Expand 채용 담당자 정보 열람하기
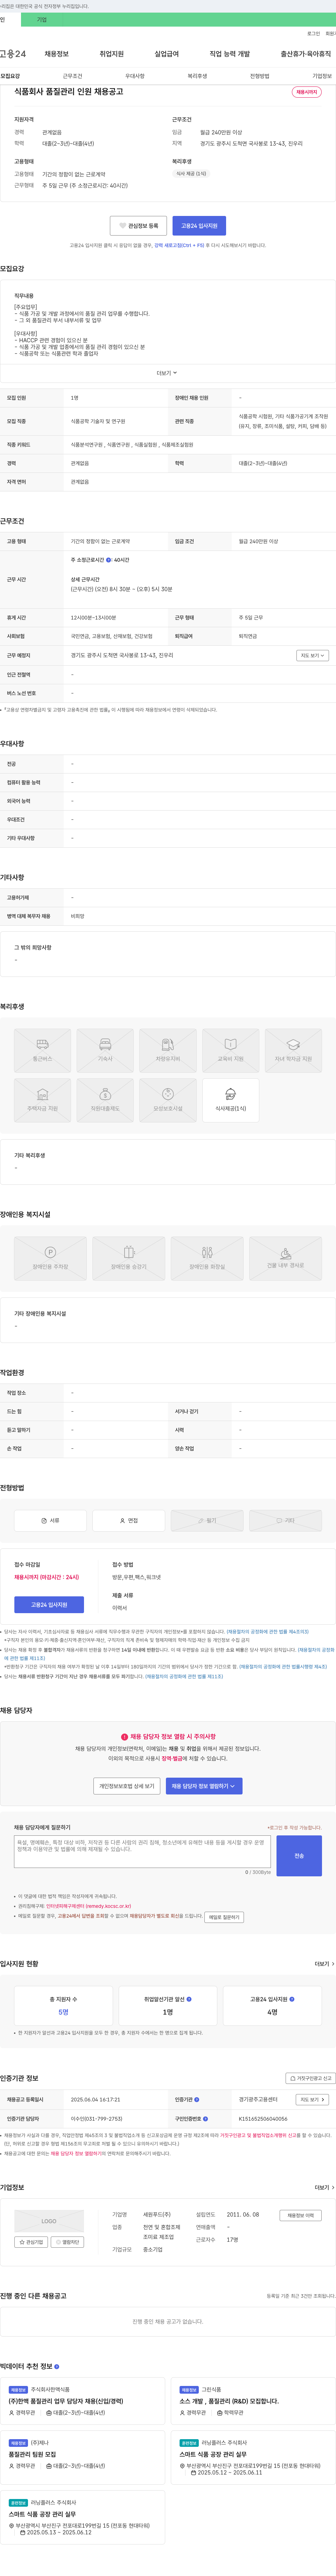Image resolution: width=336 pixels, height=2576 pixels. click(204, 1786)
